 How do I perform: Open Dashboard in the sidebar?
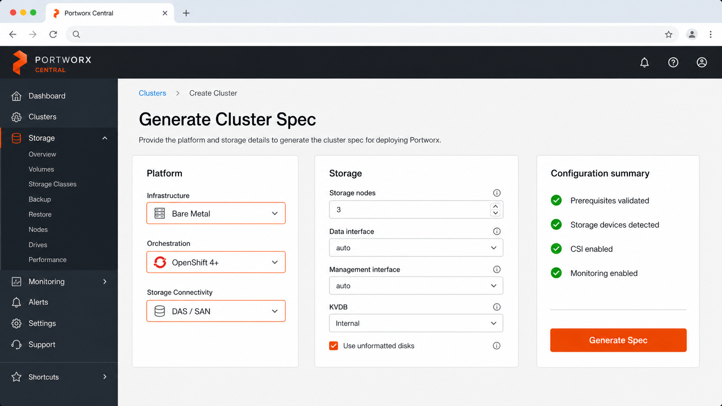pos(59,96)
